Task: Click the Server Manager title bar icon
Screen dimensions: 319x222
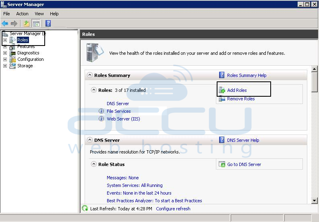Action: pyautogui.click(x=4, y=4)
